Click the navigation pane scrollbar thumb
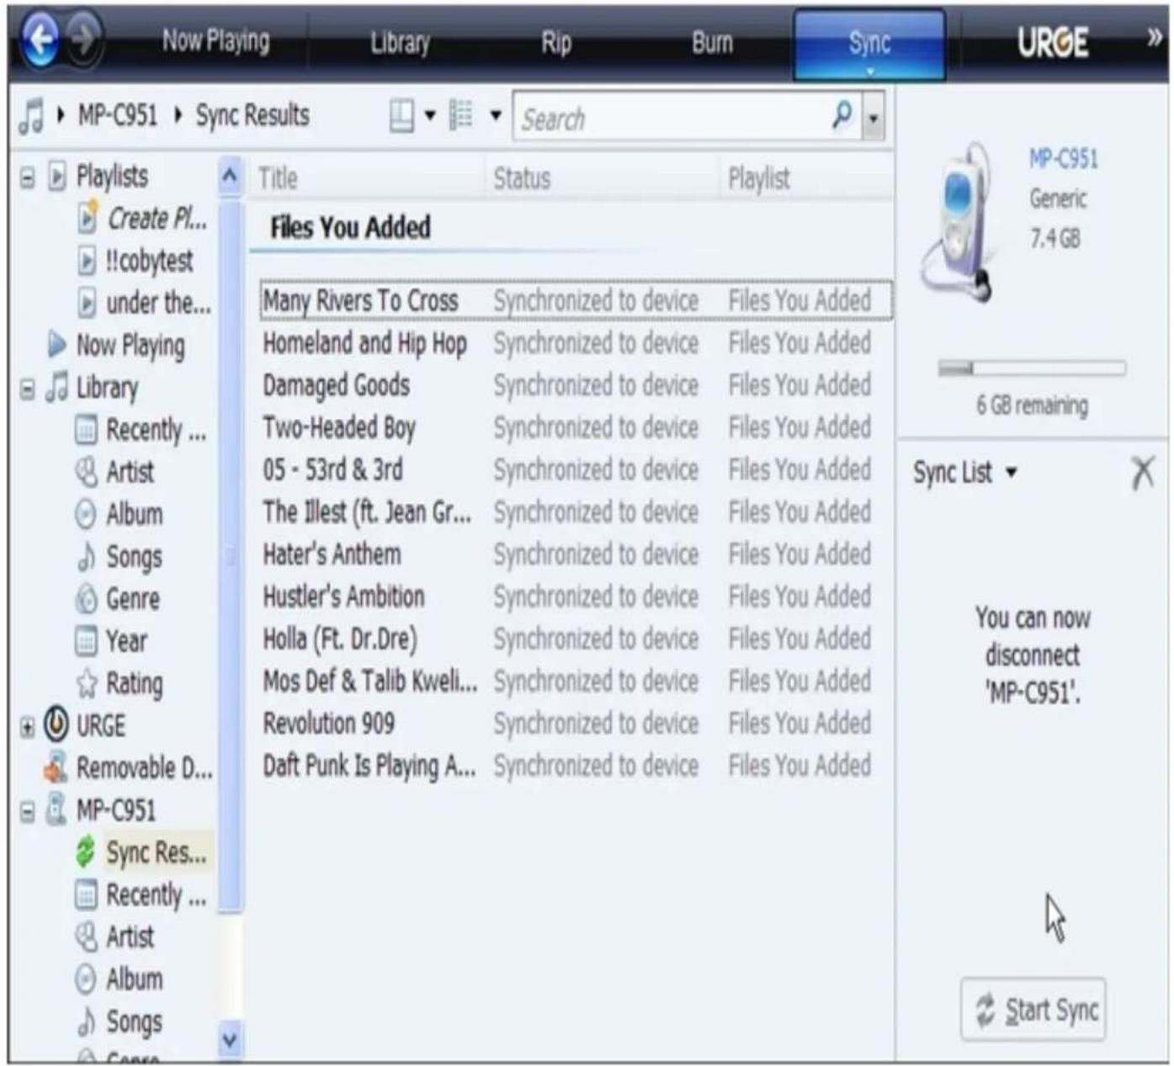Viewport: 1174px width, 1066px height. (x=230, y=555)
